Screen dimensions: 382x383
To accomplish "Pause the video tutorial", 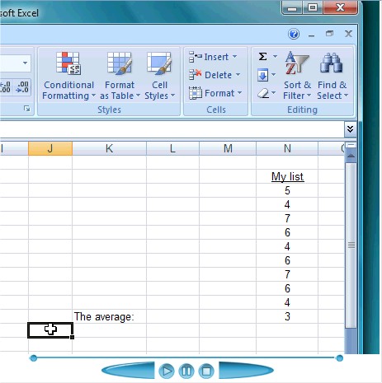I will 186,371.
